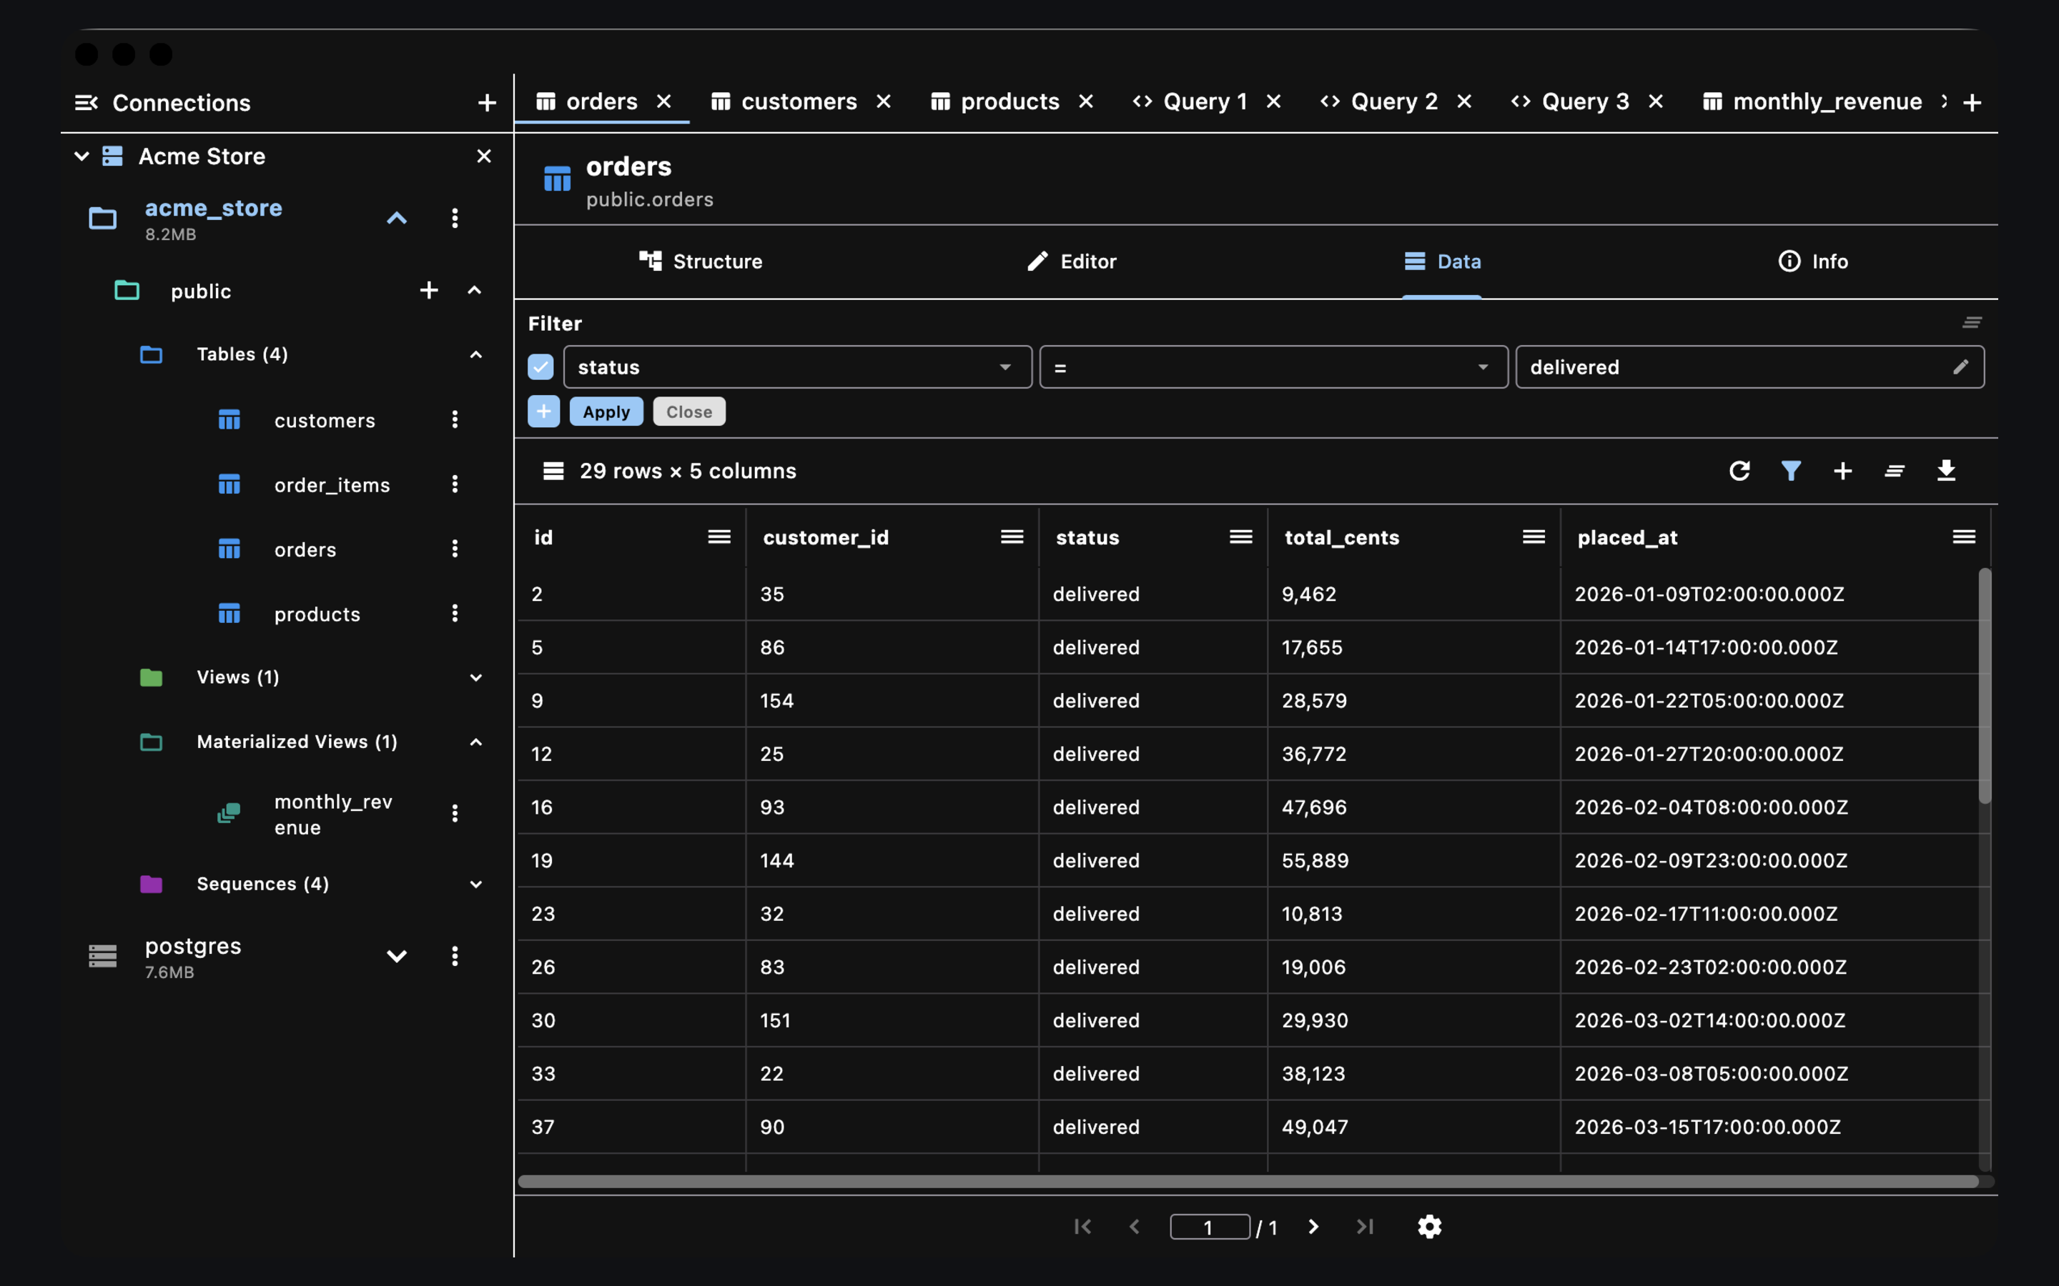The width and height of the screenshot is (2059, 1286).
Task: Click the horizontal table scrollbar
Action: pos(1248,1182)
